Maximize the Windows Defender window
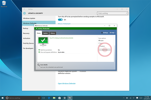The width and height of the screenshot is (151, 100). tap(109, 26)
